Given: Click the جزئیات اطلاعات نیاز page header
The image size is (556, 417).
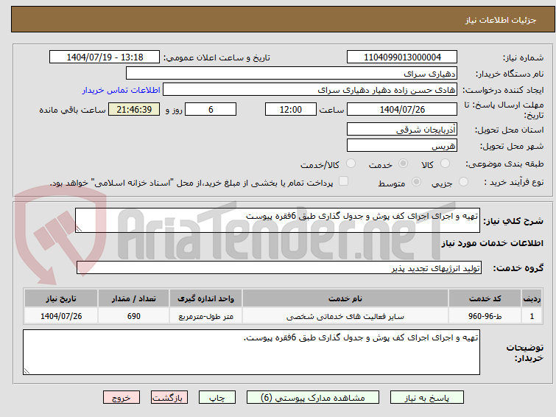Looking at the screenshot, I should pyautogui.click(x=501, y=20).
